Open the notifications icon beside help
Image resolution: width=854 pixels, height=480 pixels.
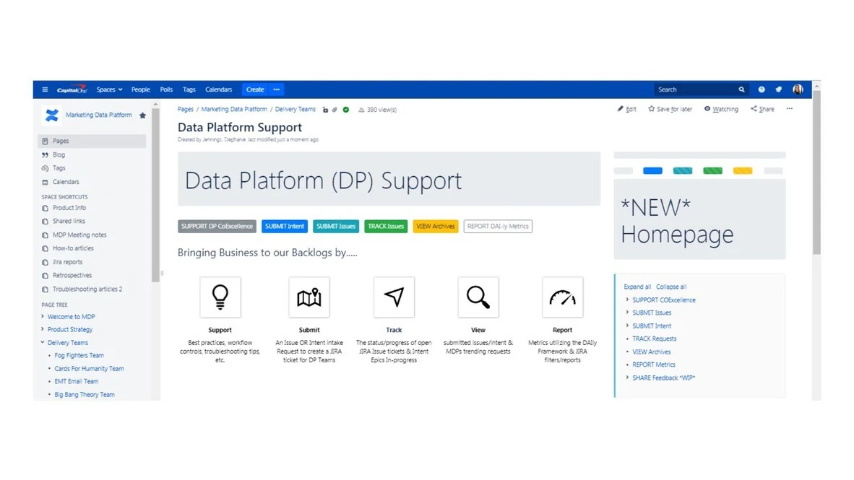pos(778,90)
